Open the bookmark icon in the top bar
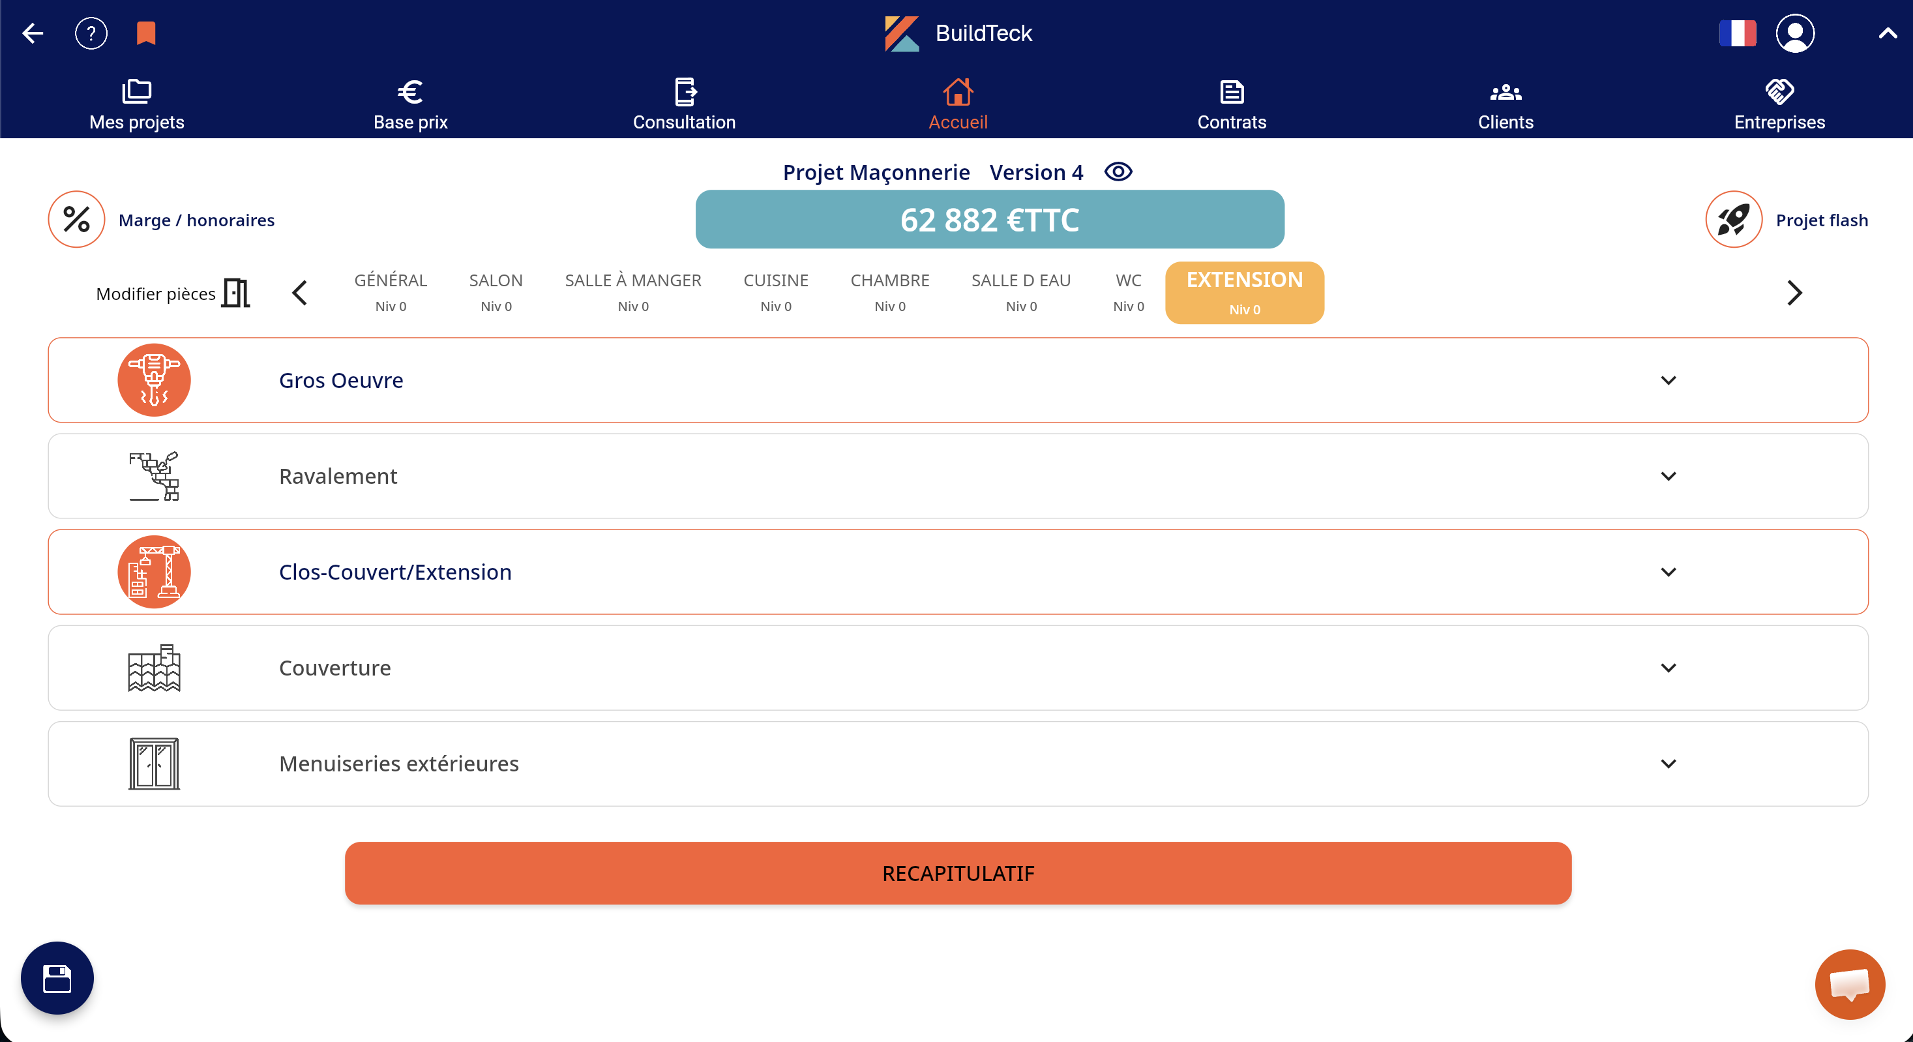The image size is (1913, 1042). (145, 32)
